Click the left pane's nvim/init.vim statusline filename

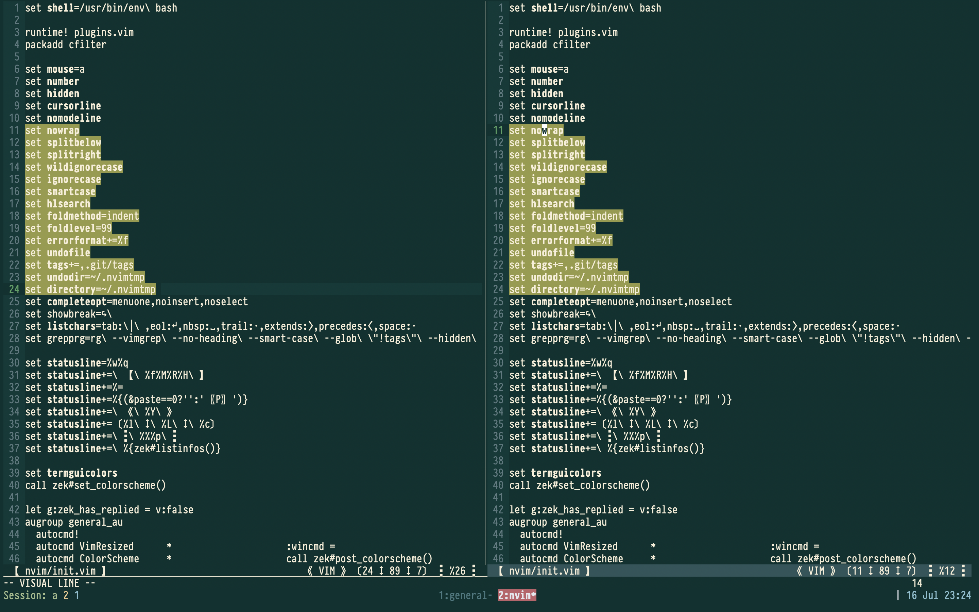click(x=60, y=571)
